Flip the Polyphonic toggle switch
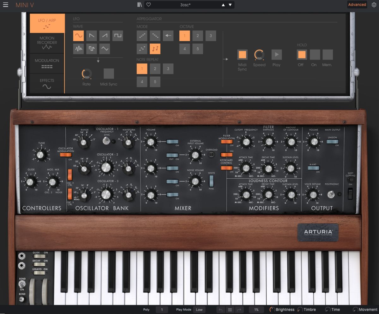This screenshot has width=379, height=314. (331, 194)
